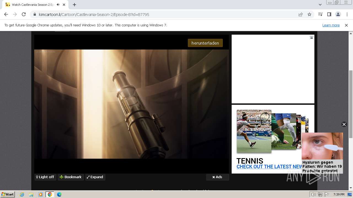Switch to Chrome in taskbar
The image size is (353, 198).
coord(50,194)
